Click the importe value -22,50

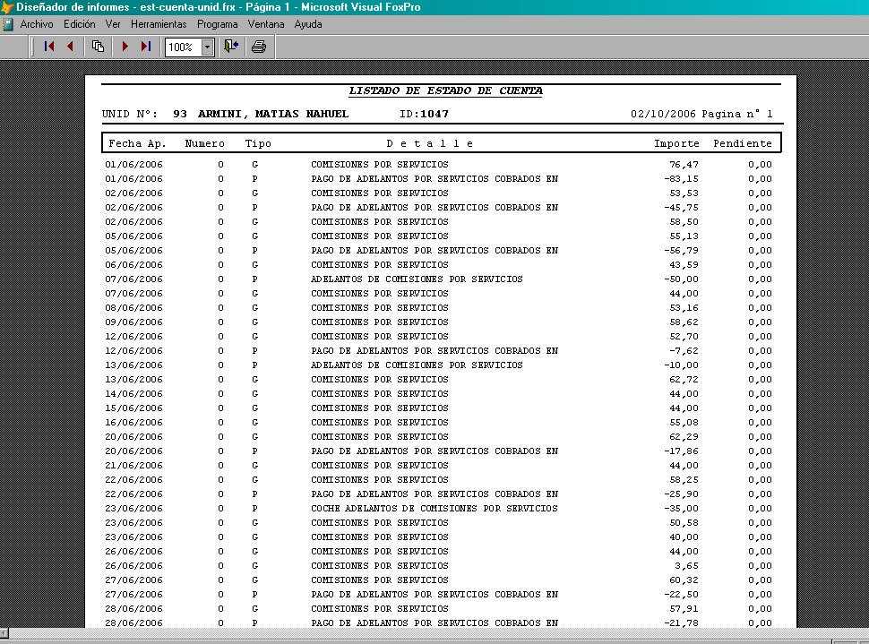[x=681, y=595]
